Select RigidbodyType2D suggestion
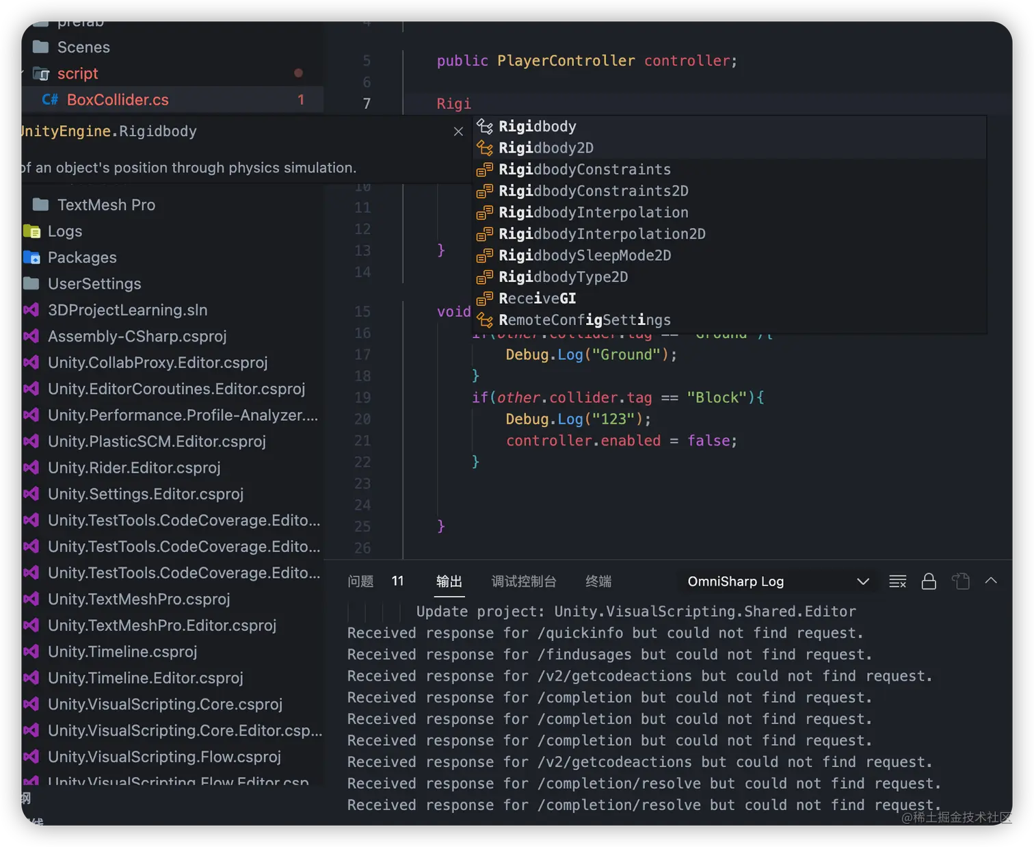This screenshot has height=847, width=1034. [x=730, y=277]
